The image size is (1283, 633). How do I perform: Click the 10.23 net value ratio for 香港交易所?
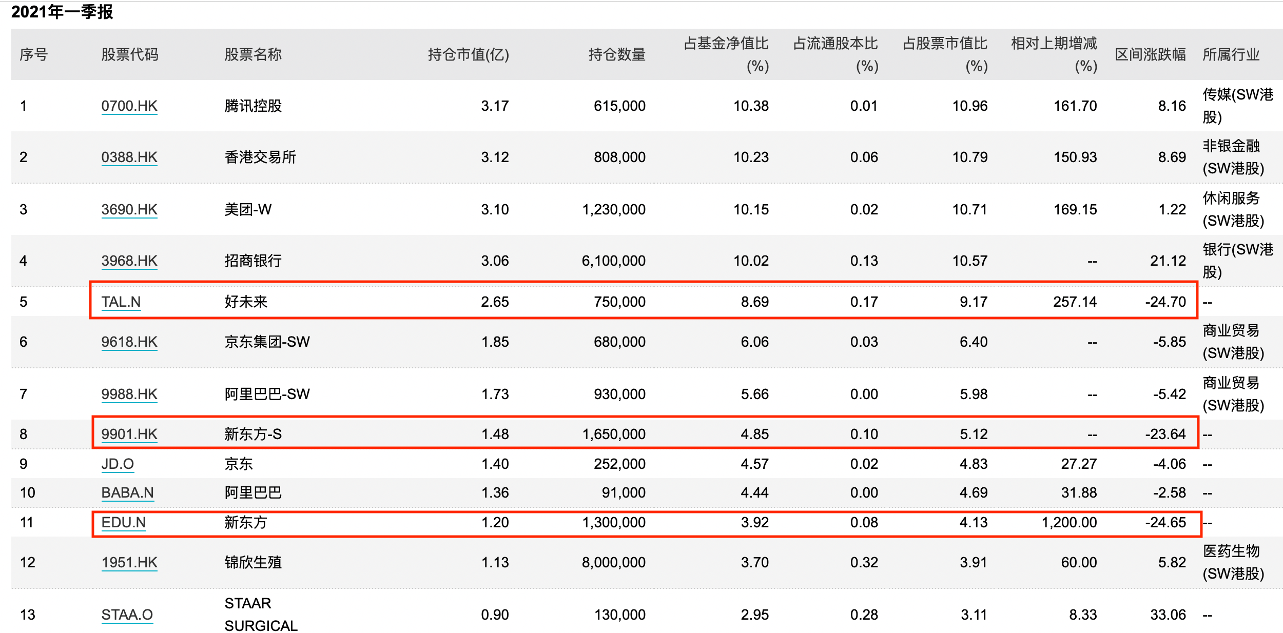(751, 157)
